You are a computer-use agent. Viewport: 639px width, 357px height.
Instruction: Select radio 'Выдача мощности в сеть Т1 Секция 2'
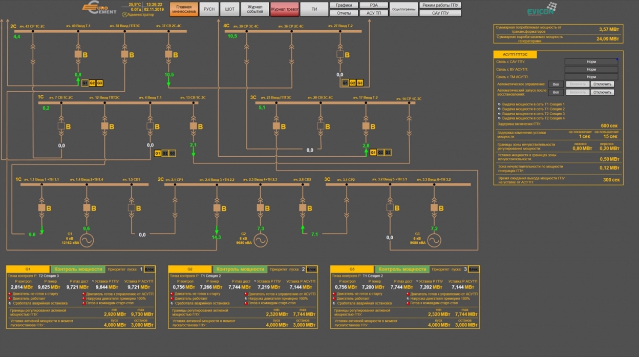pos(499,109)
